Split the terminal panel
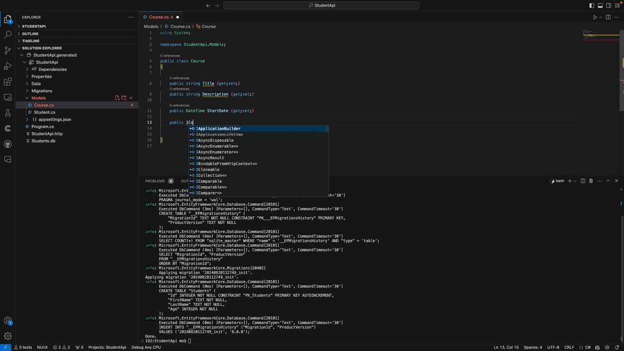The height and width of the screenshot is (351, 624). (x=583, y=181)
